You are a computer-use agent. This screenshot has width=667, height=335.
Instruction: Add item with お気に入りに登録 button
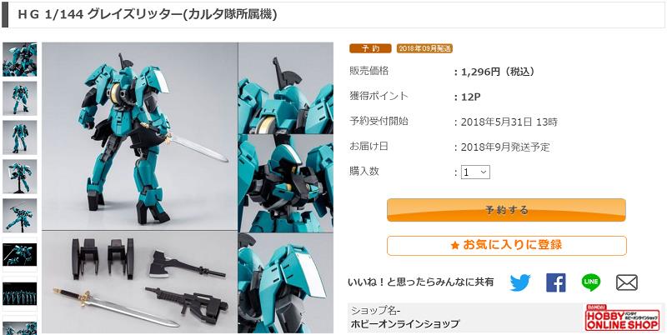[x=507, y=245]
